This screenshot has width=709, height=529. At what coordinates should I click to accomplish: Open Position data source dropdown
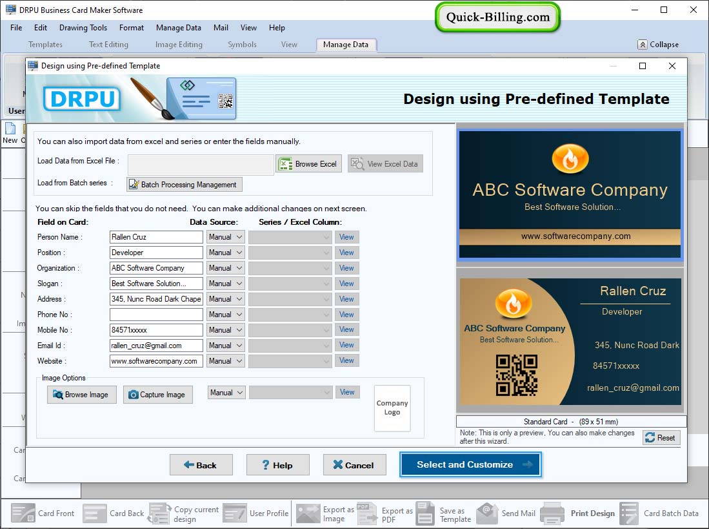pos(226,253)
